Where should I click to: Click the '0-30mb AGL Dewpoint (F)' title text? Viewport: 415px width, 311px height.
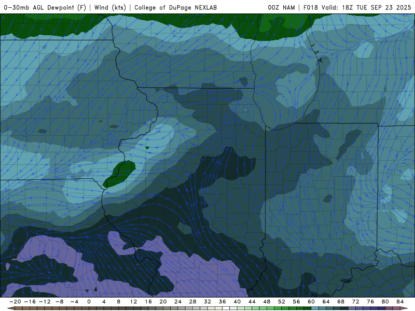(45, 7)
